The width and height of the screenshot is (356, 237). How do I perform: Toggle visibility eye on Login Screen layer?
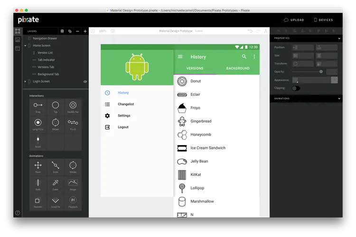tap(85, 82)
